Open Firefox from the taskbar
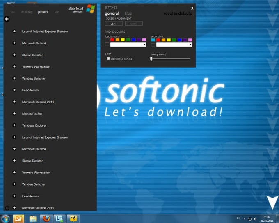The image size is (279, 223). (x=46, y=218)
